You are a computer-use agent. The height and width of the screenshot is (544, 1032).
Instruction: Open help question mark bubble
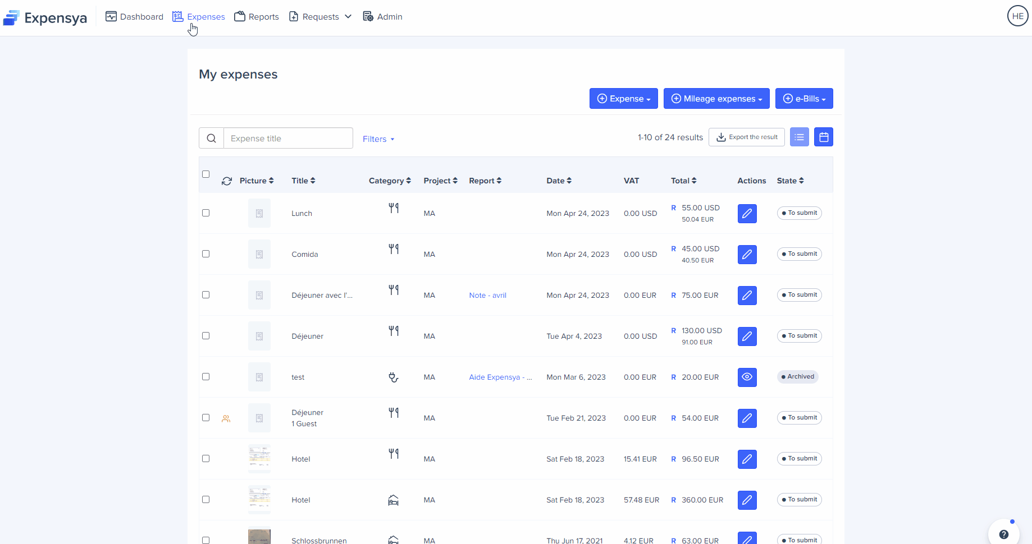1003,534
